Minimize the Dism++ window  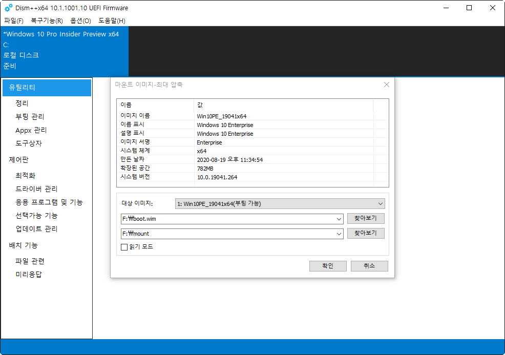coord(446,8)
